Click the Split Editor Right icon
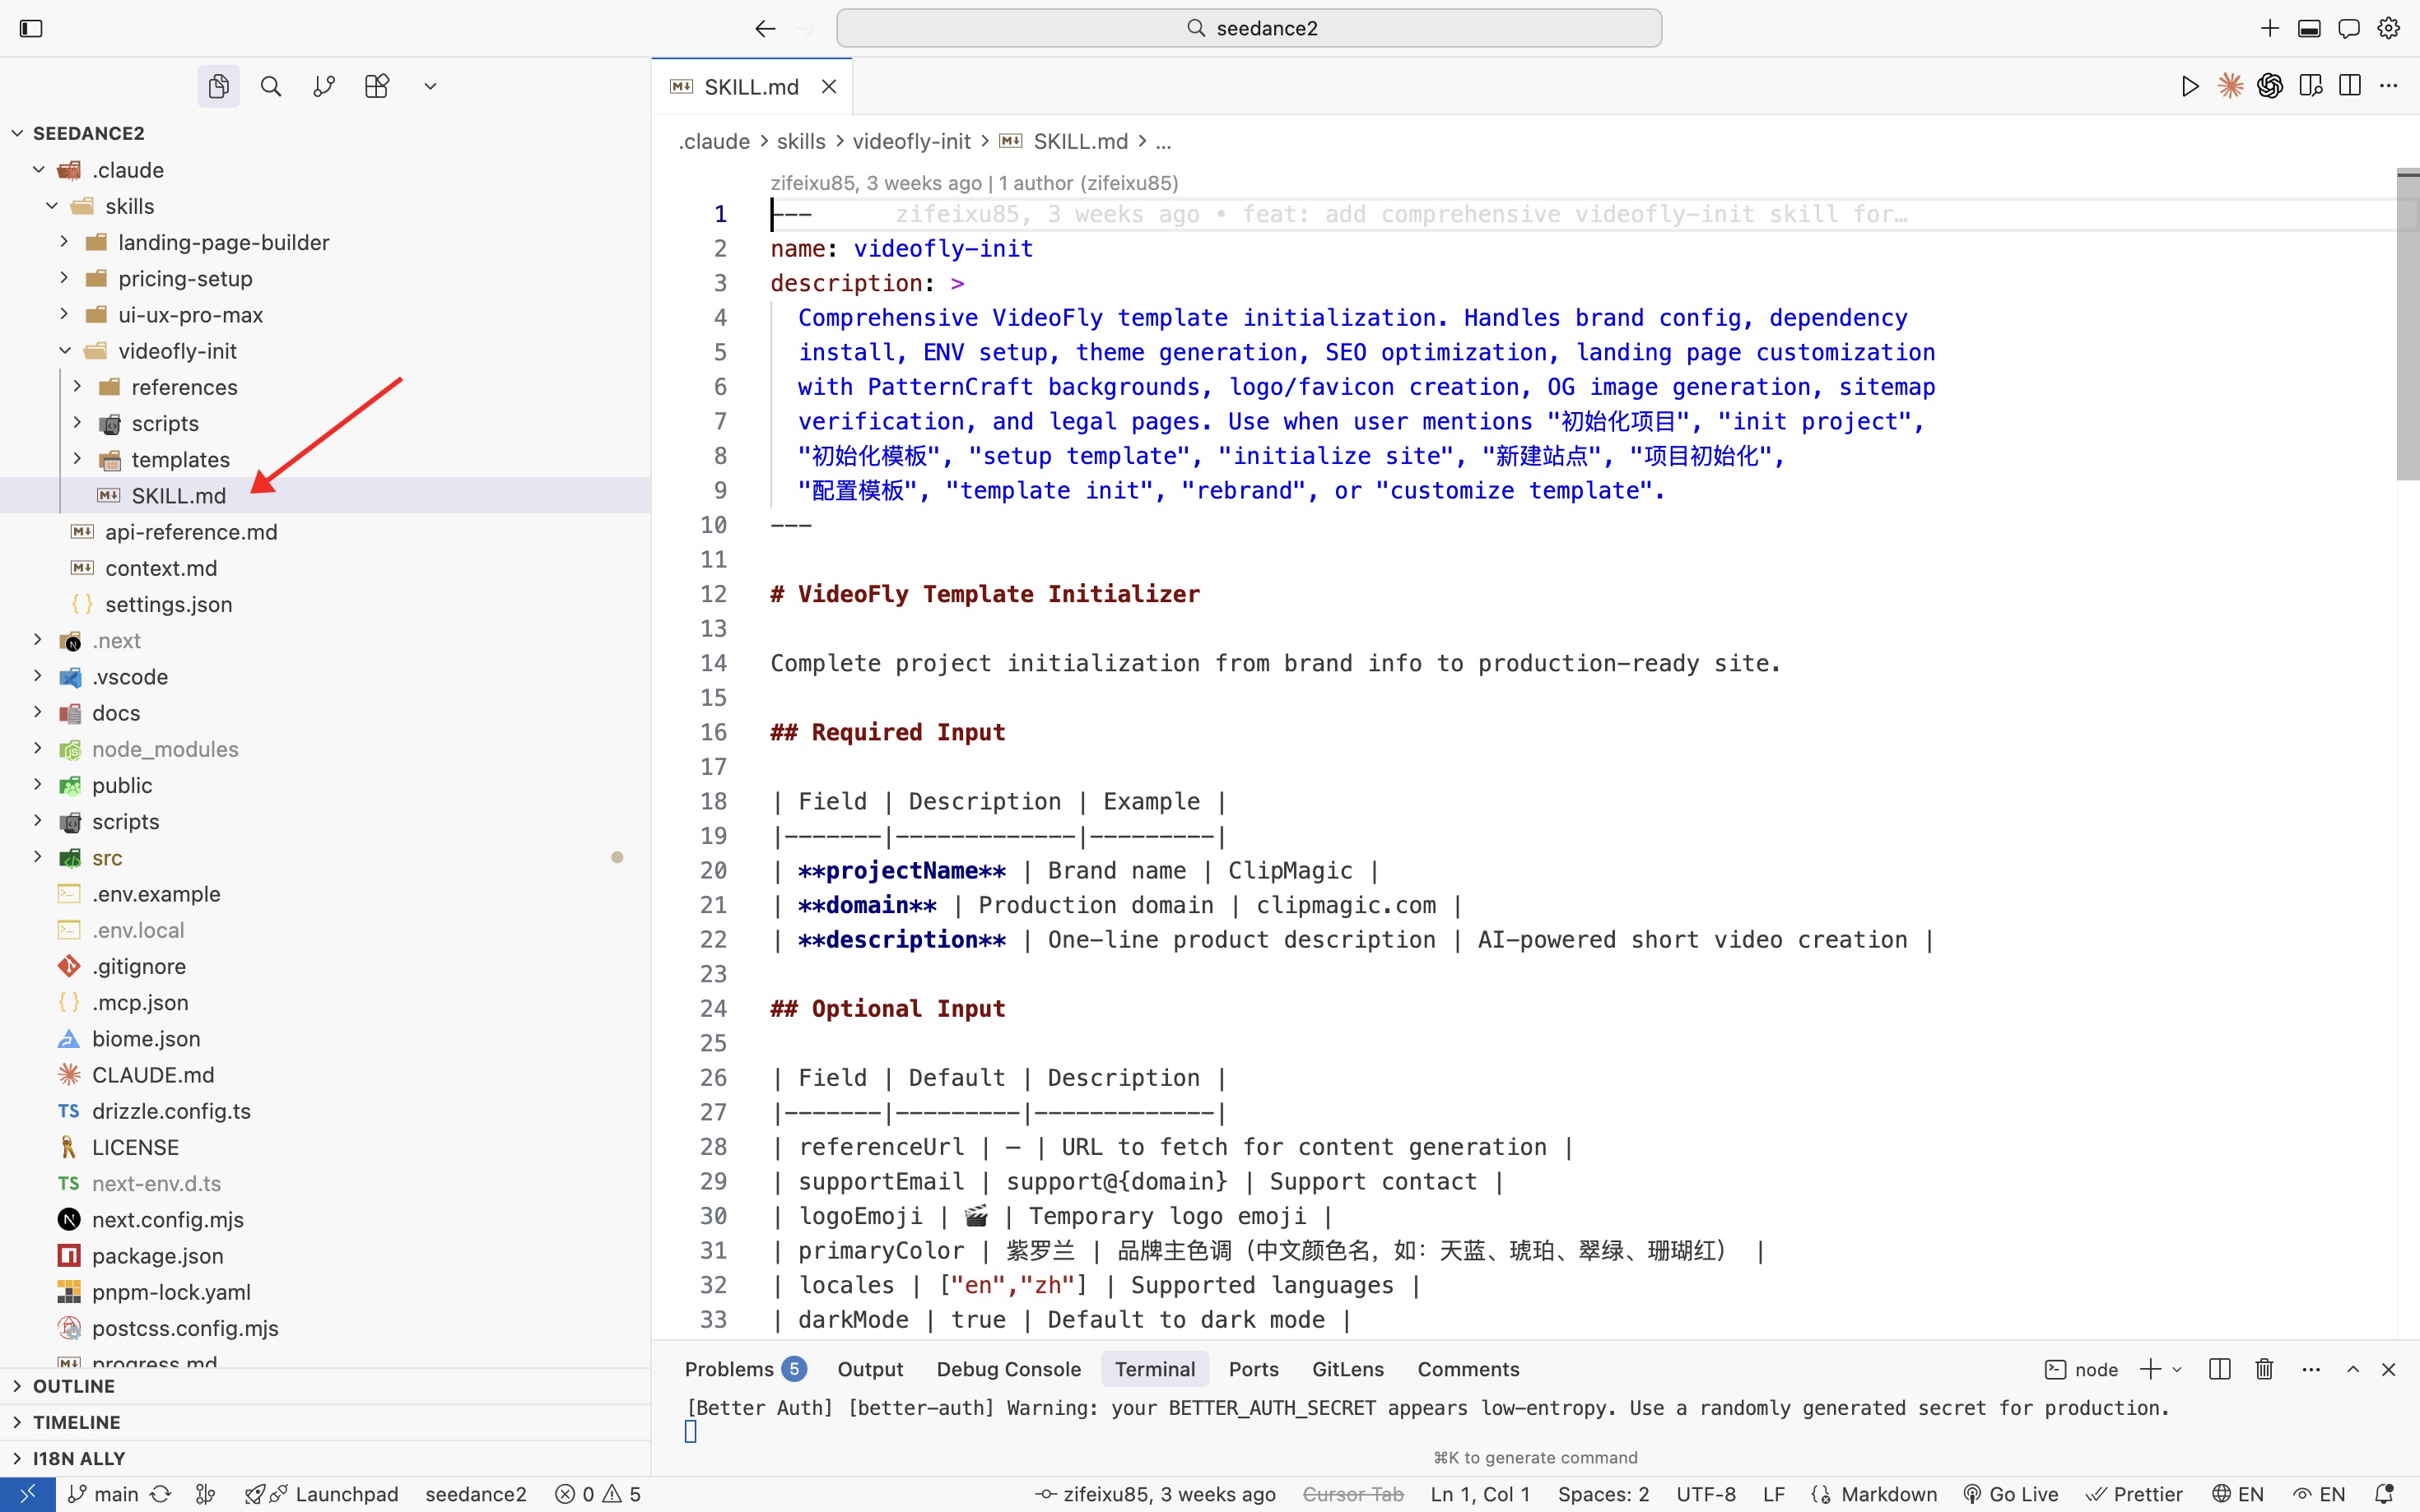This screenshot has height=1512, width=2420. click(2350, 86)
